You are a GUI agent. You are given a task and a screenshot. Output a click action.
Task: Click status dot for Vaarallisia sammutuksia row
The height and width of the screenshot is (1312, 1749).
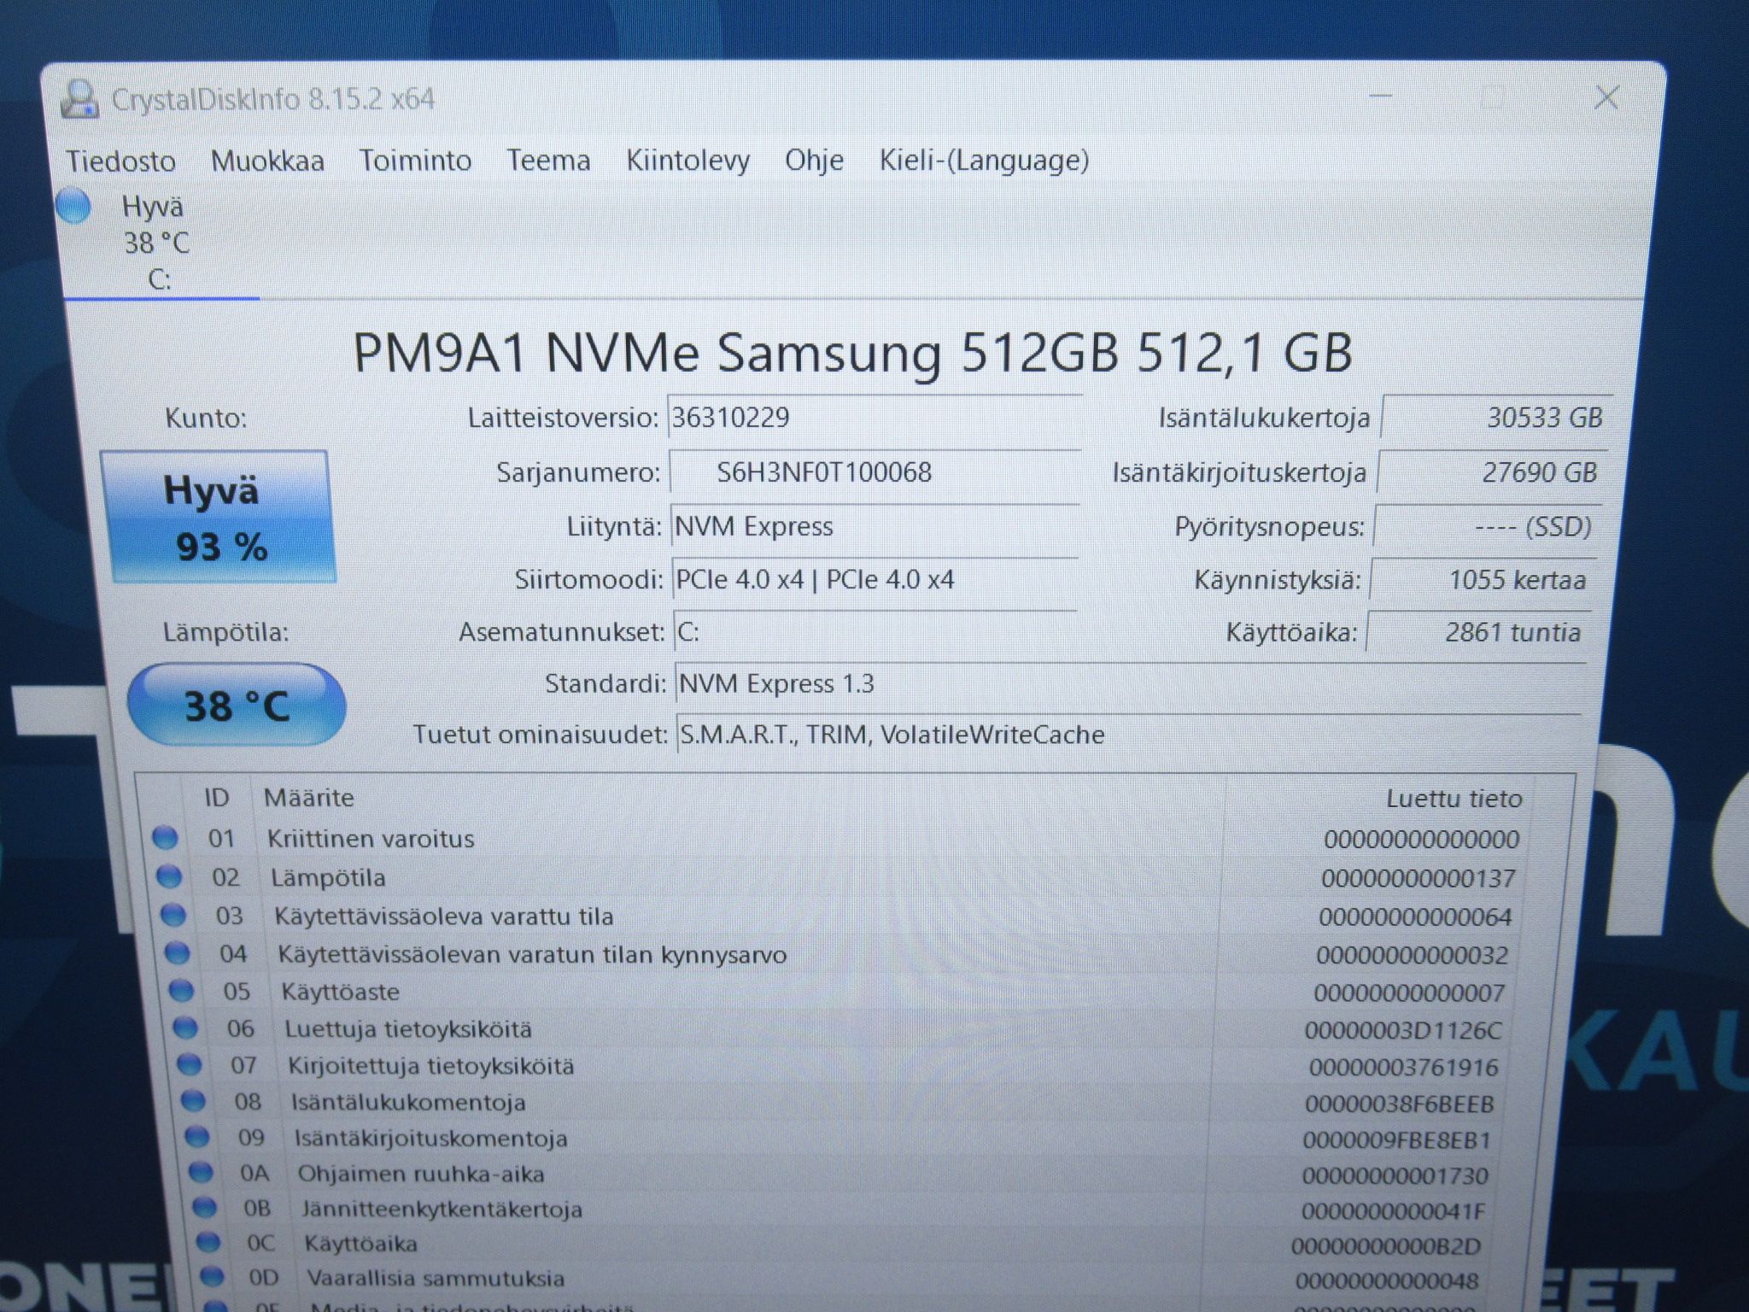click(211, 1277)
